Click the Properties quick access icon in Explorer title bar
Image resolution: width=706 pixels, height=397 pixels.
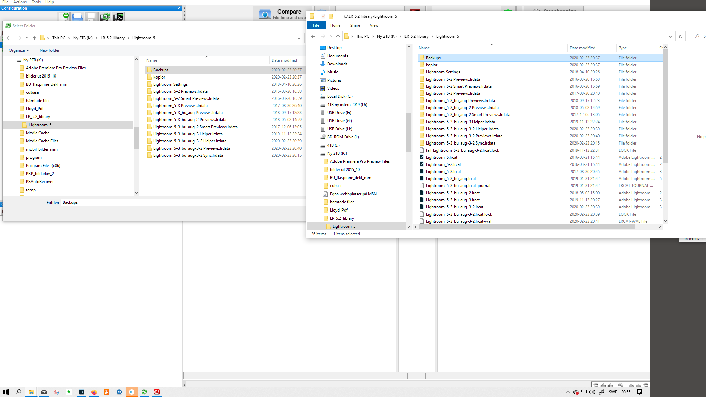point(323,16)
